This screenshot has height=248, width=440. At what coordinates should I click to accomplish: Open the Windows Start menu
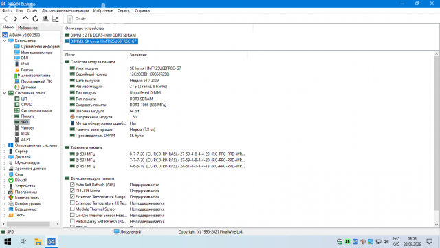coord(8,242)
